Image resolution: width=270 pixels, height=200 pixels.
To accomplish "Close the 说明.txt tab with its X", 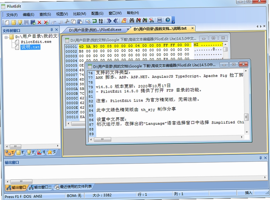I will coord(192,28).
